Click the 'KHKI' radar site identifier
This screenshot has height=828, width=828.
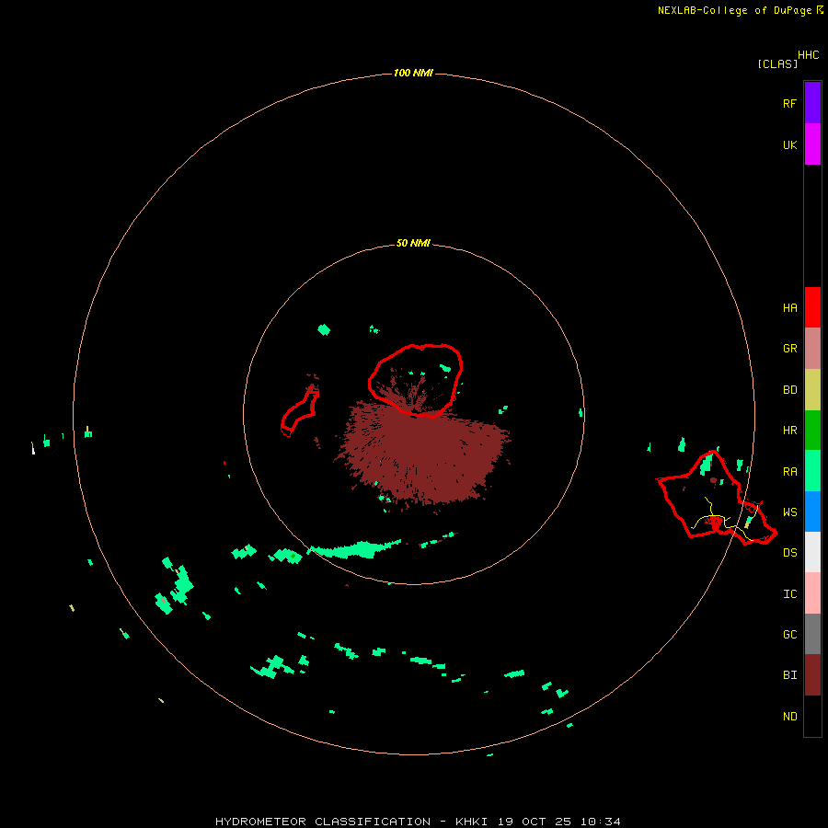[470, 822]
